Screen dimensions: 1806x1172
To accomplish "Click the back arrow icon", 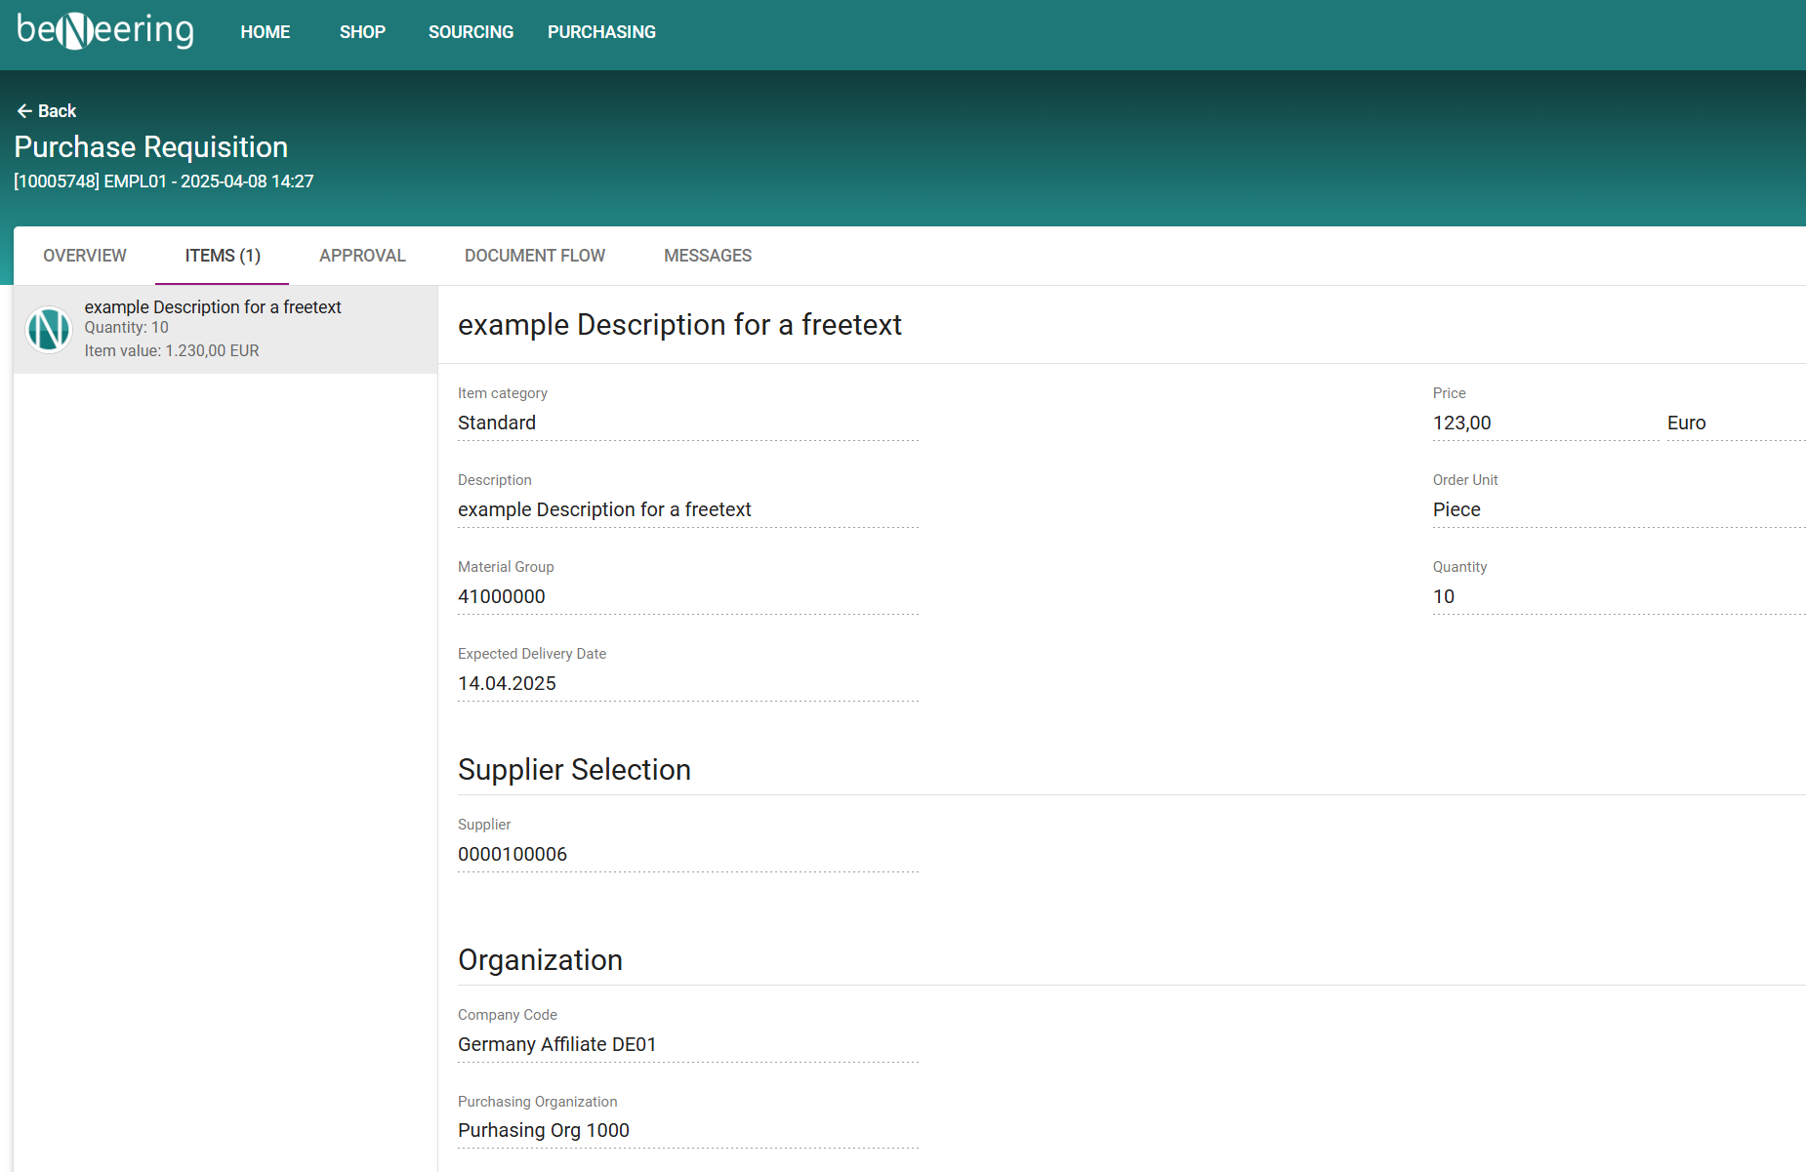I will click(24, 111).
